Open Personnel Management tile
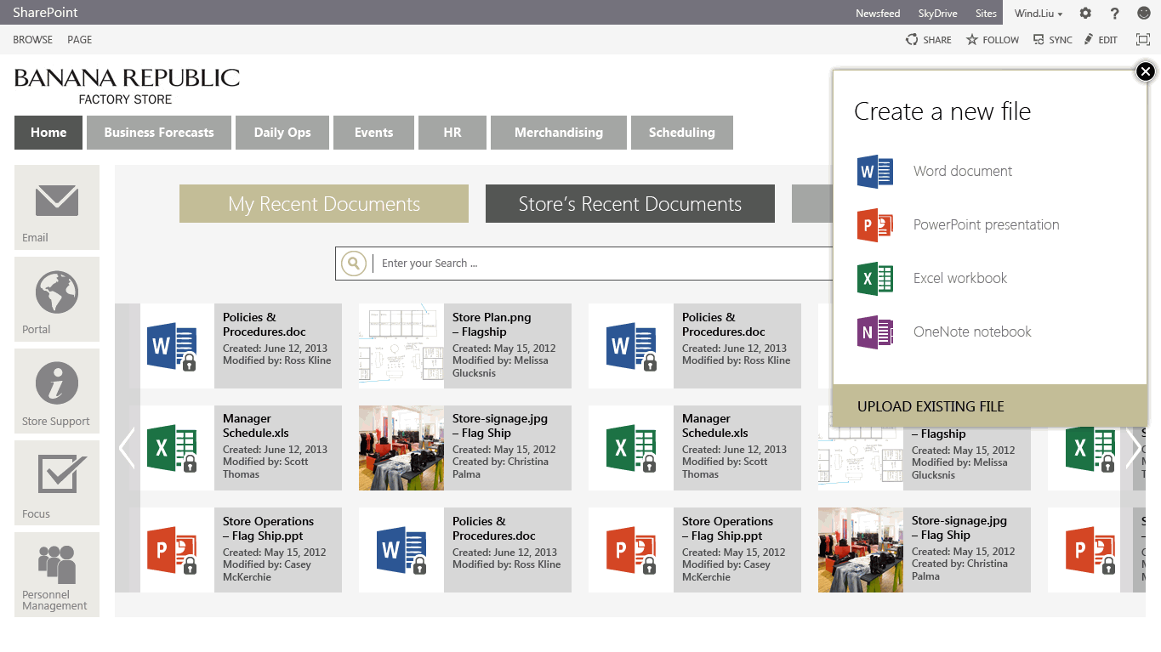Image resolution: width=1161 pixels, height=652 pixels. pyautogui.click(x=57, y=575)
